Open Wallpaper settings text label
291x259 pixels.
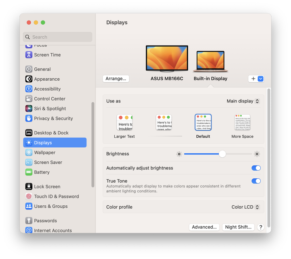(x=45, y=152)
